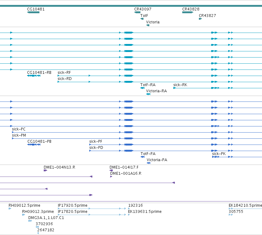This screenshot has height=235, width=262.
Task: Click the RH09012.5prime EST arrow glyph
Action: click(x=10, y=209)
